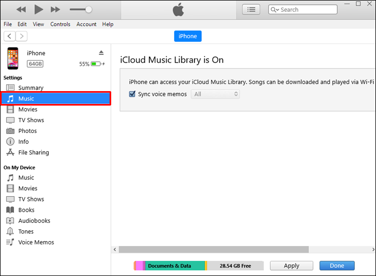Skip to the next track
376x276 pixels.
[x=55, y=10]
